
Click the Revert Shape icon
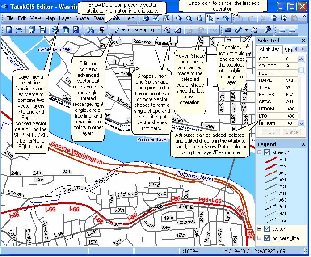(200, 30)
